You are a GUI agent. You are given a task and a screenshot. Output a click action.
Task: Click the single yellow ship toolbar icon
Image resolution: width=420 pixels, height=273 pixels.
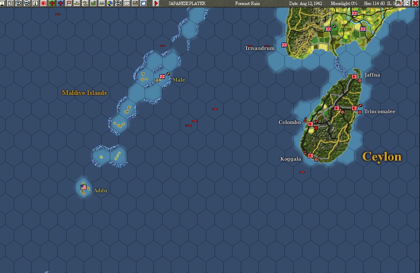pos(77,3)
